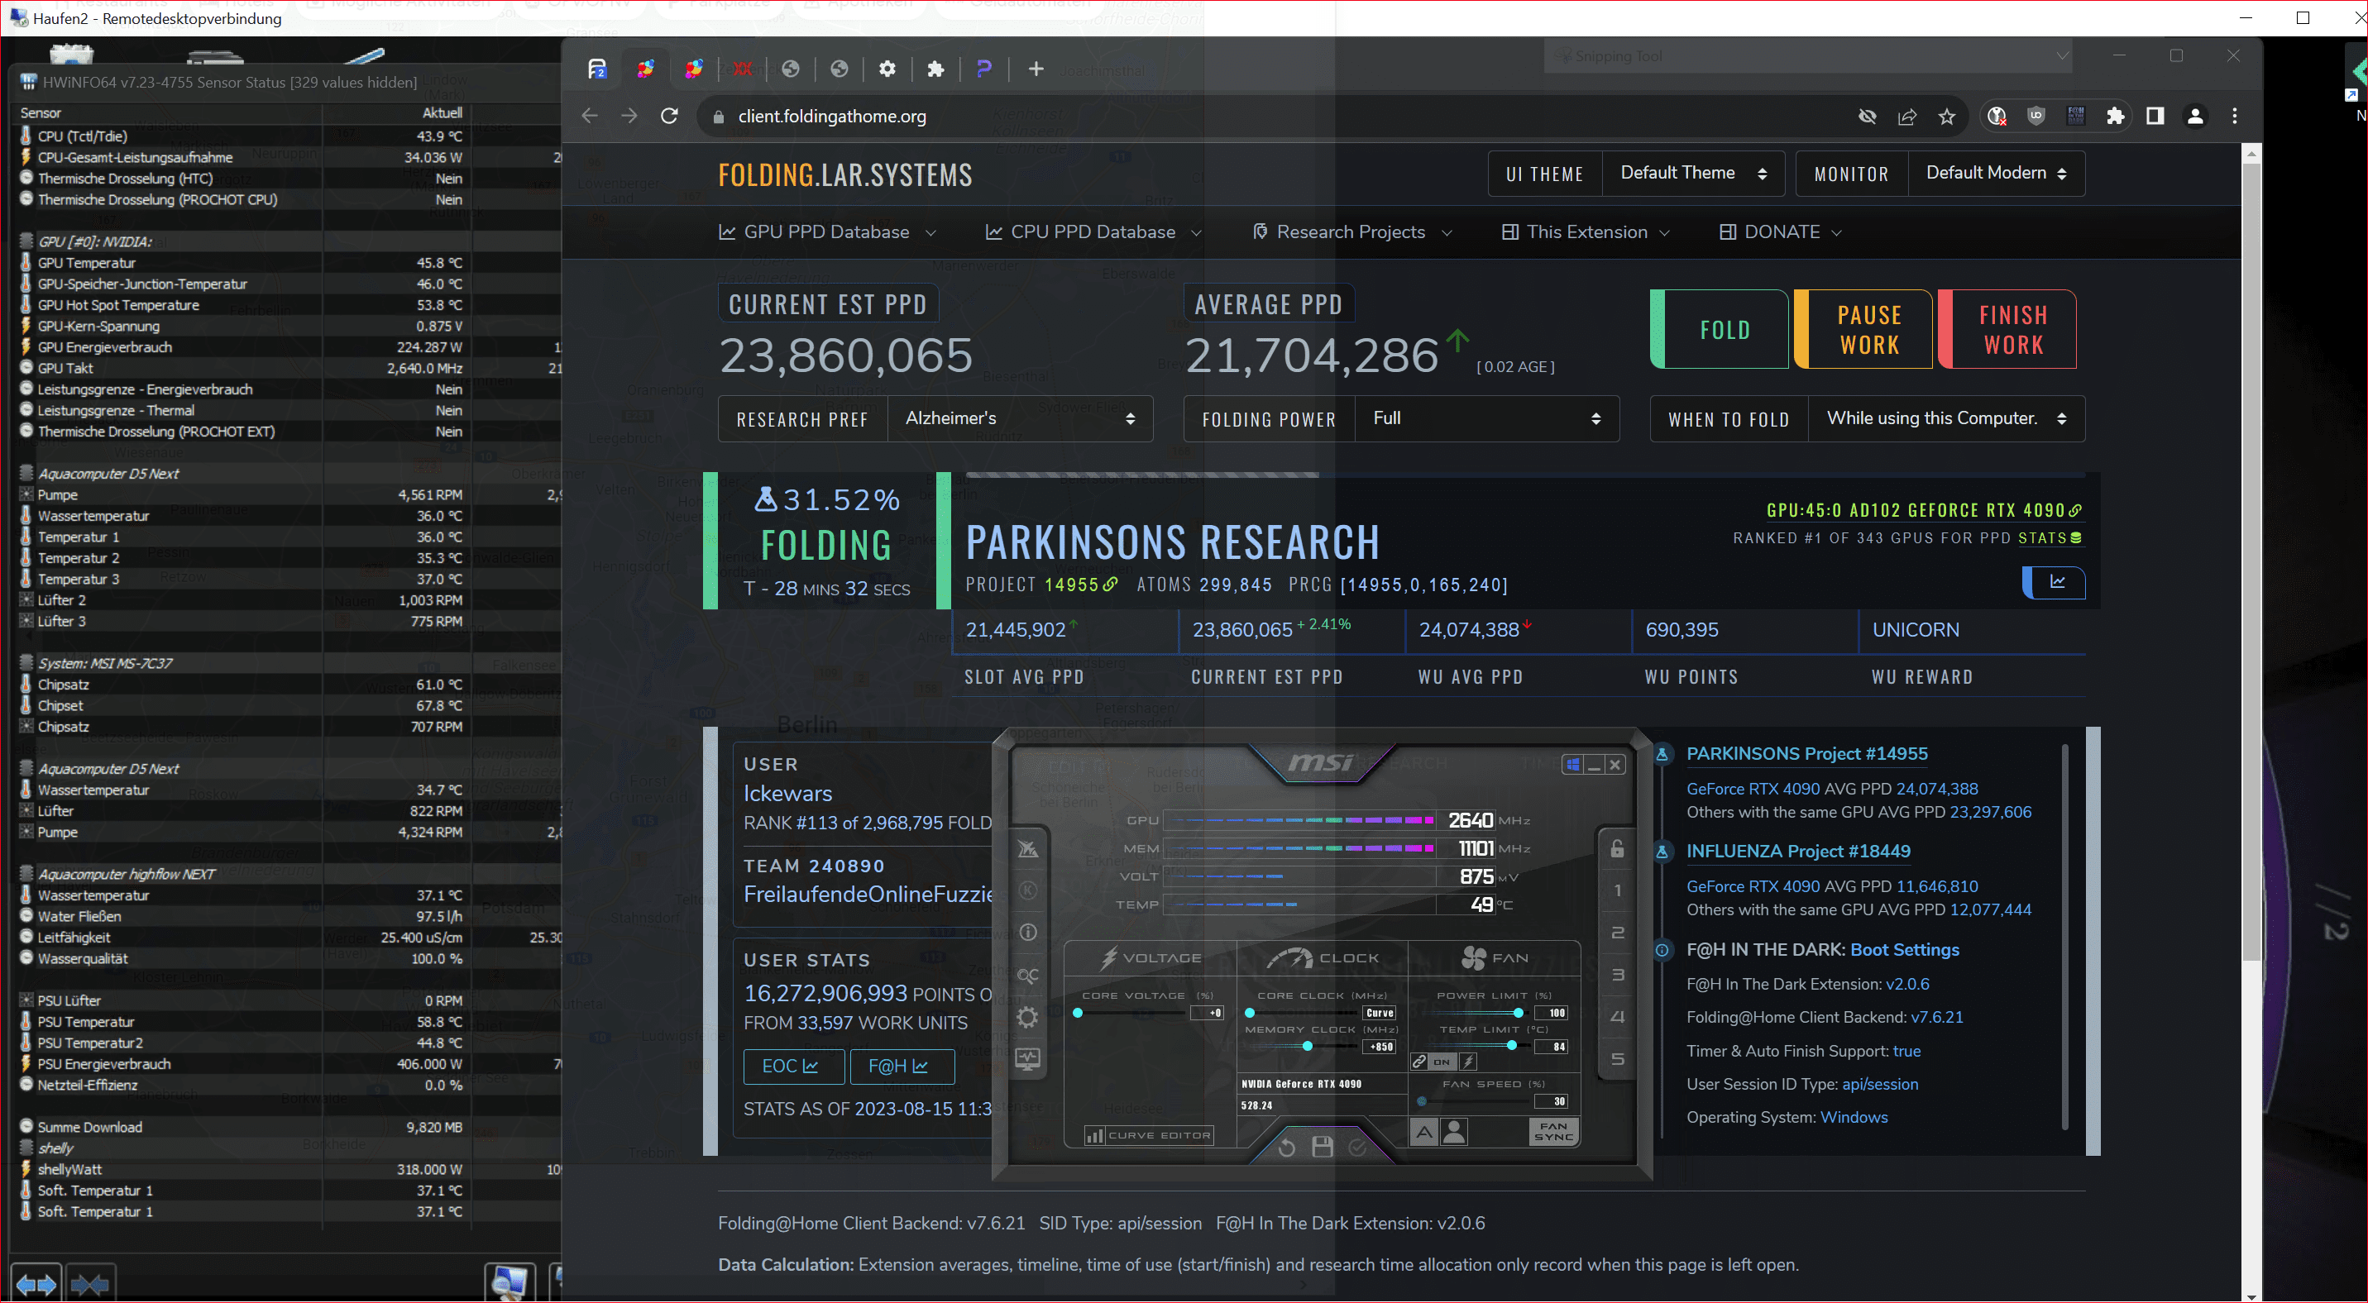
Task: Click Afterburner OC Scanner icon
Action: (x=1026, y=975)
